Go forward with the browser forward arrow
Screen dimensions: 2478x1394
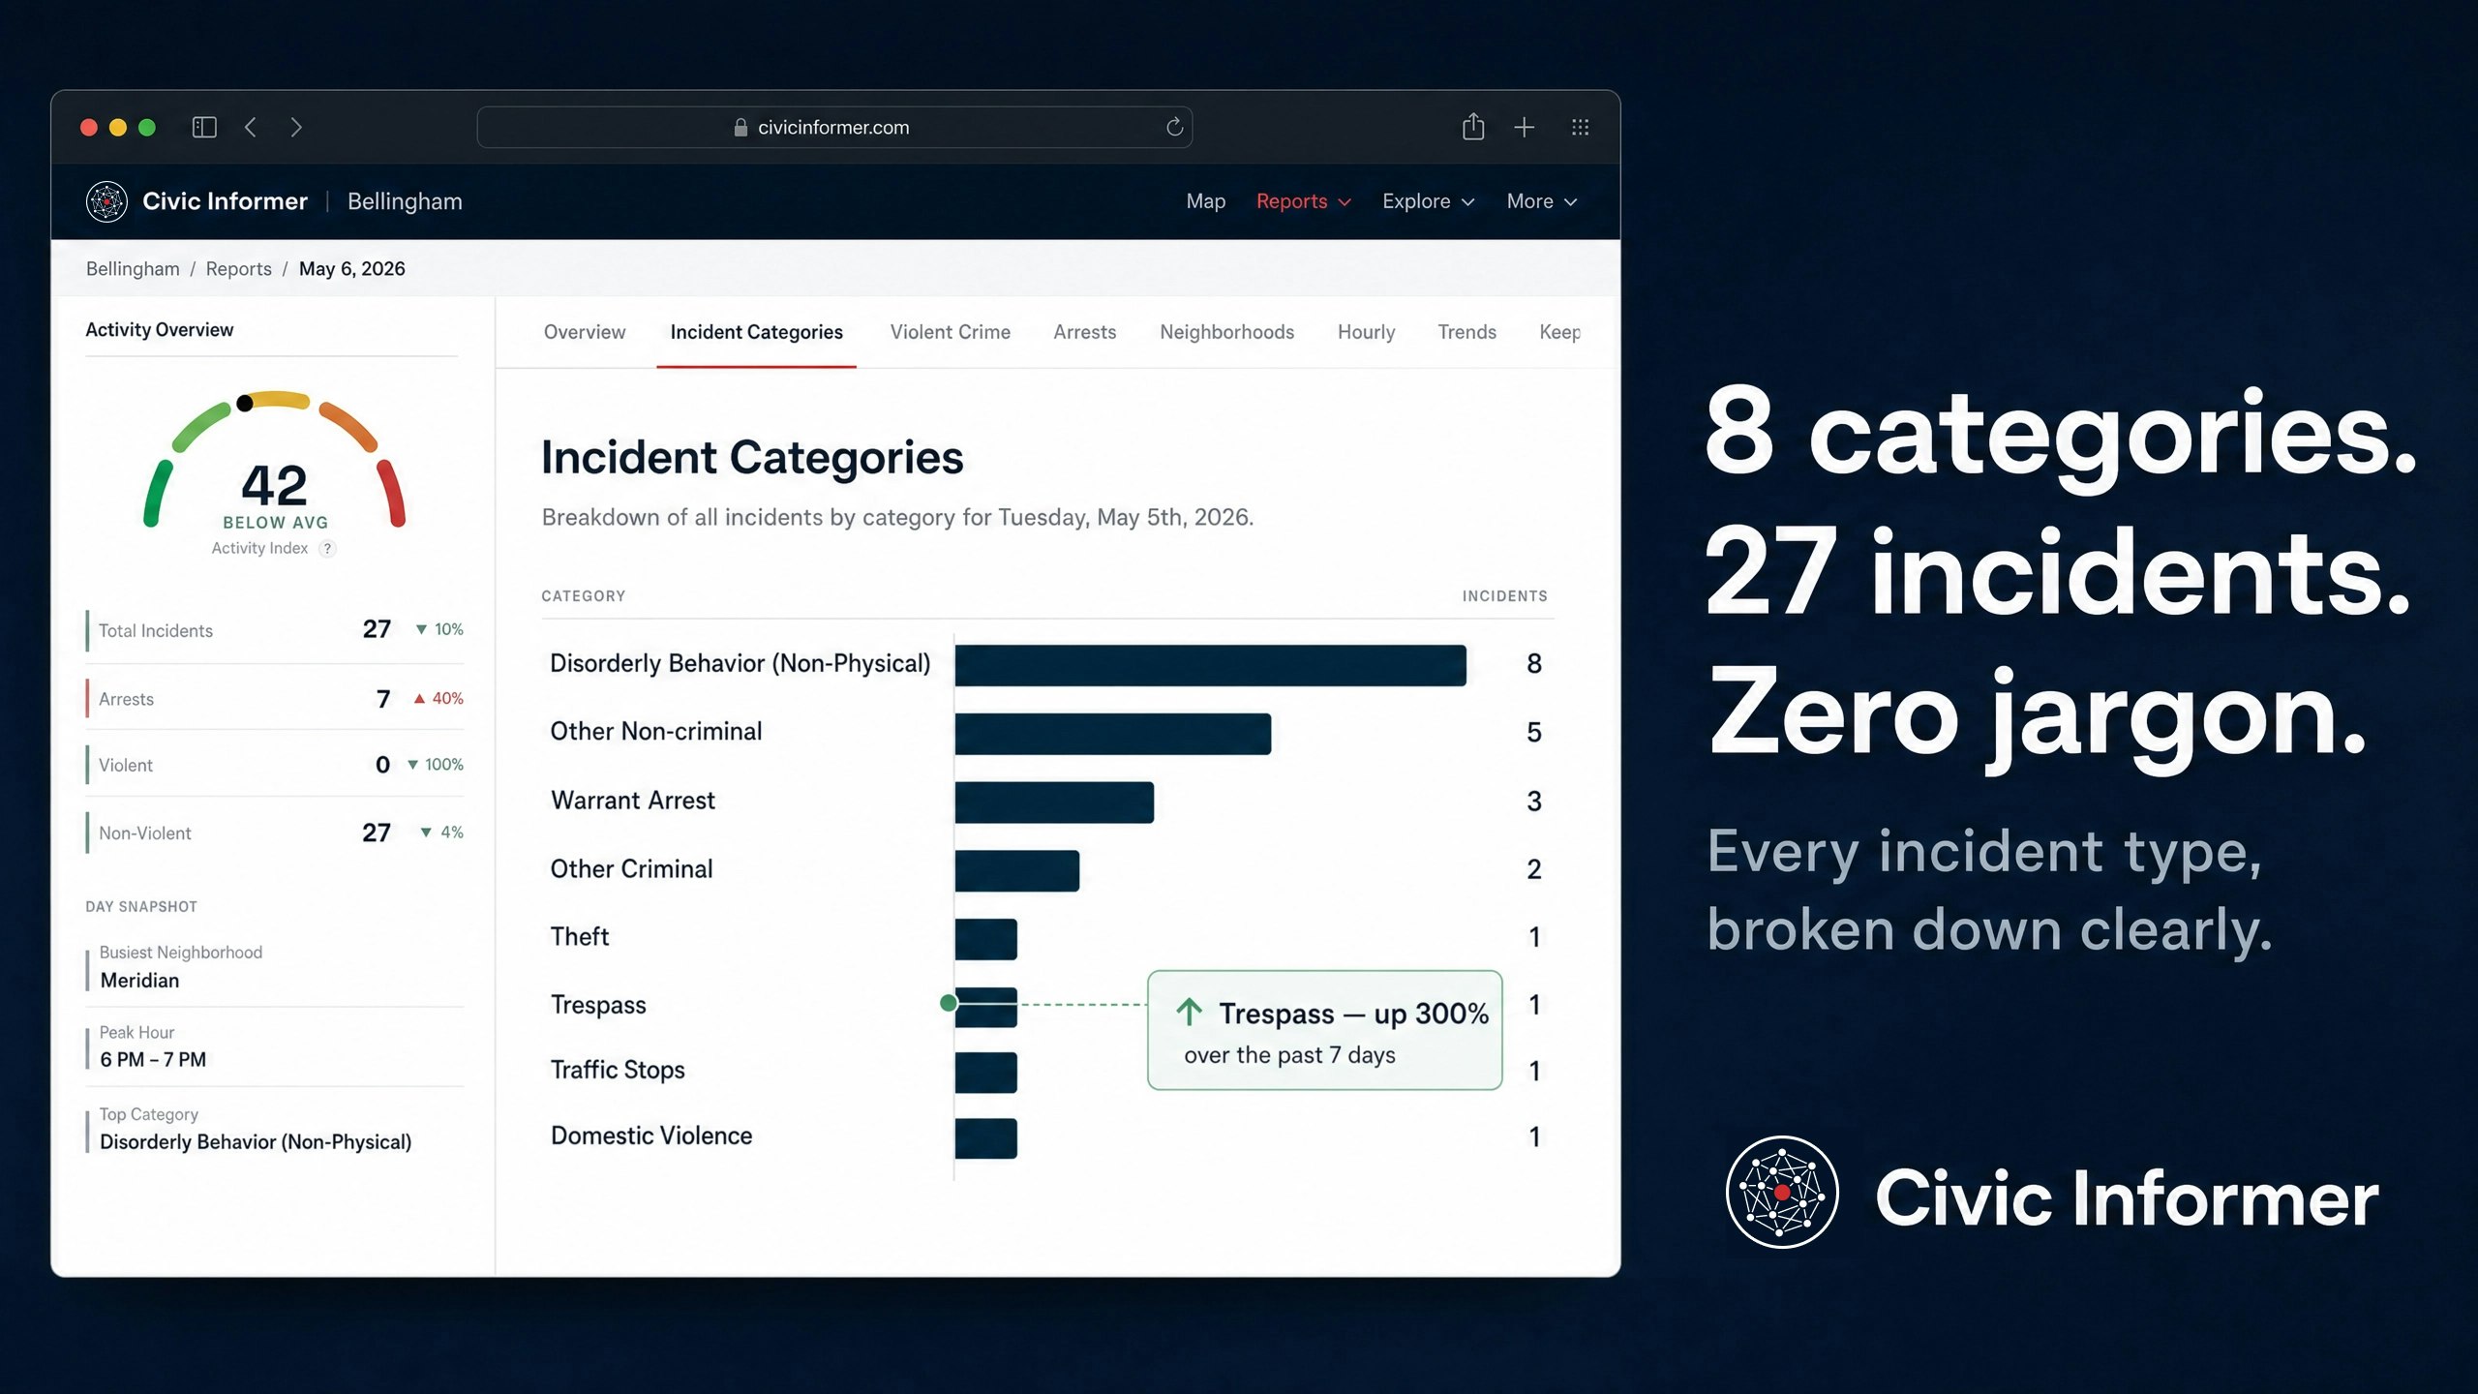(x=296, y=127)
